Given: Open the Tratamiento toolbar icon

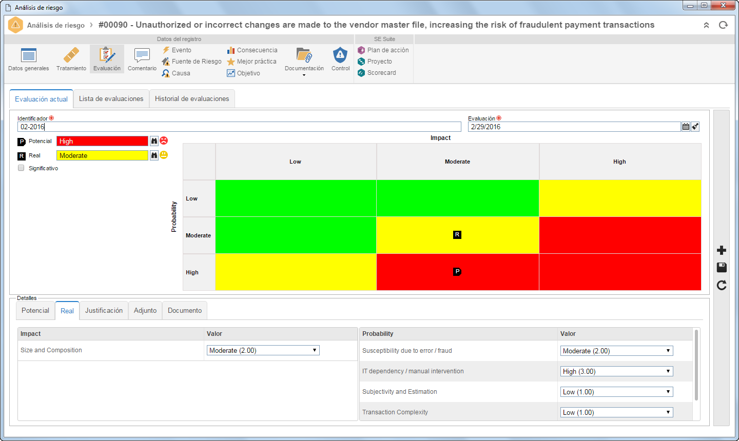Looking at the screenshot, I should click(71, 59).
